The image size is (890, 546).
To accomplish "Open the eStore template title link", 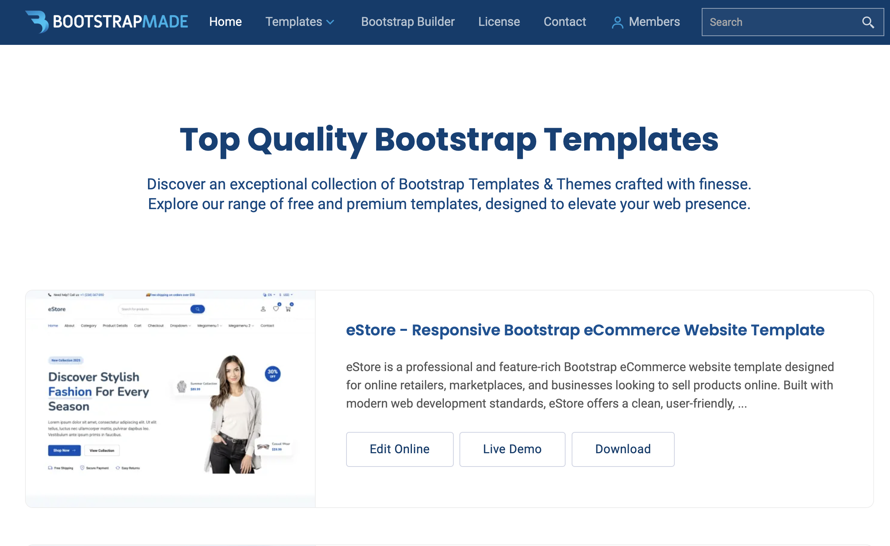I will point(585,330).
